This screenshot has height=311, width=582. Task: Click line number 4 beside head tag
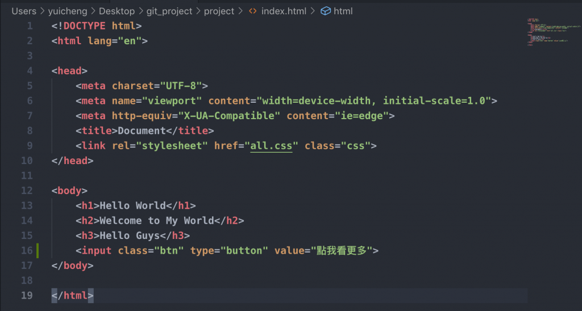pyautogui.click(x=30, y=71)
